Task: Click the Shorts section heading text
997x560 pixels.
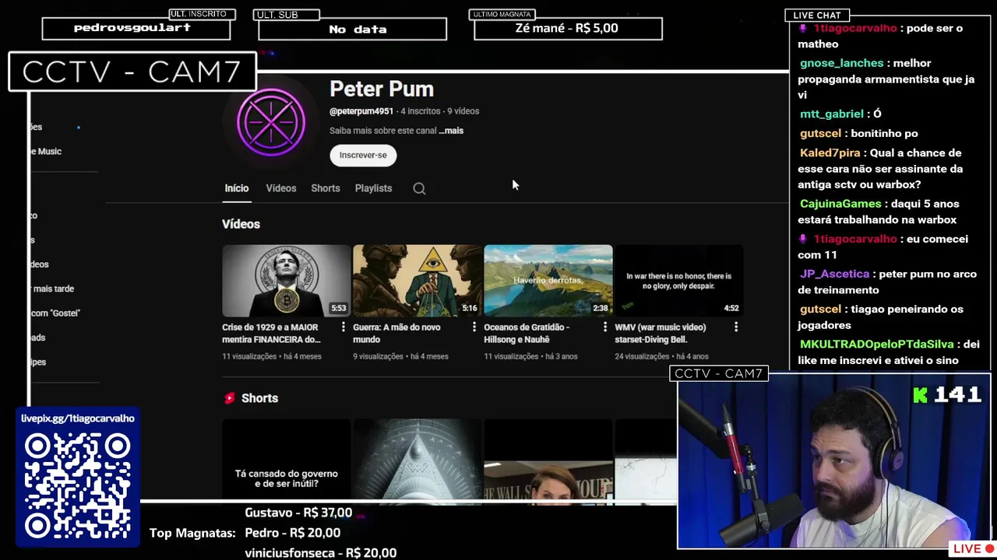Action: pyautogui.click(x=259, y=398)
